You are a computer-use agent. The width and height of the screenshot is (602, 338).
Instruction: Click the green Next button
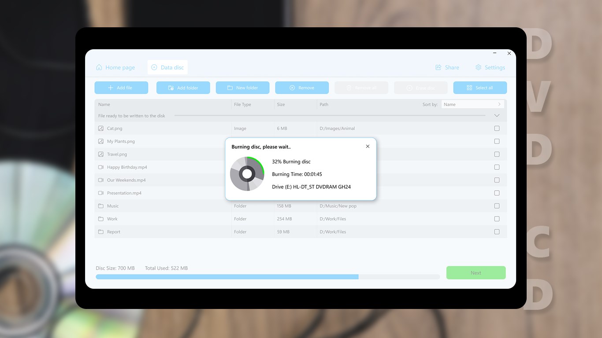coord(476,273)
